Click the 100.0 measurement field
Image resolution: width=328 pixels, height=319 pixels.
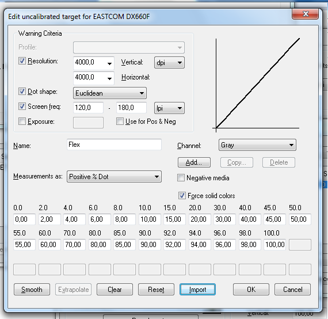[274, 245]
